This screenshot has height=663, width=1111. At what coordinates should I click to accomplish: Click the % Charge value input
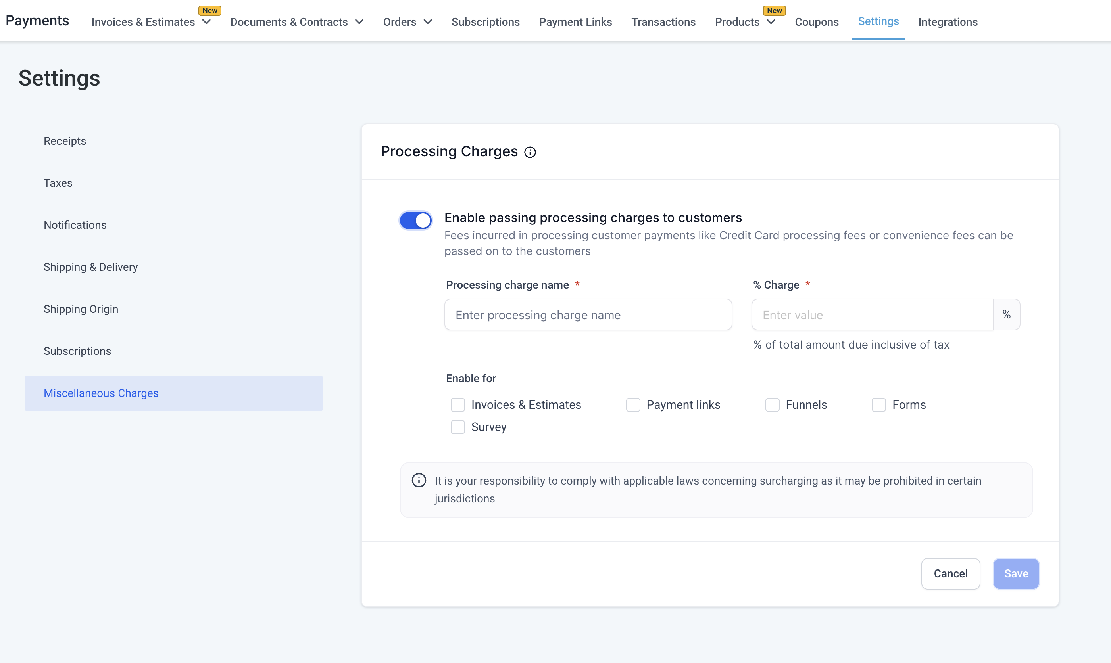[872, 314]
